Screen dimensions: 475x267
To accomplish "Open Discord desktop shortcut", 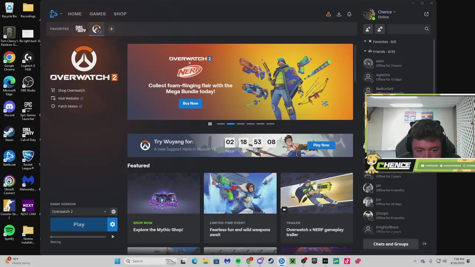I will point(9,109).
